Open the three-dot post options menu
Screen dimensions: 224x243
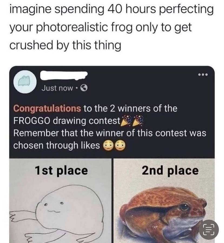click(203, 75)
